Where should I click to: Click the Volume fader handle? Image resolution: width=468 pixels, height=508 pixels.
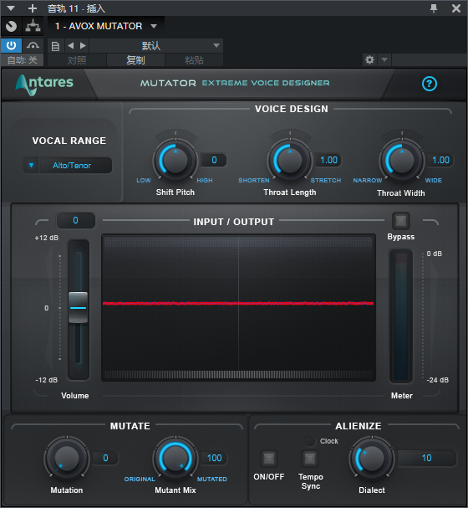click(78, 307)
